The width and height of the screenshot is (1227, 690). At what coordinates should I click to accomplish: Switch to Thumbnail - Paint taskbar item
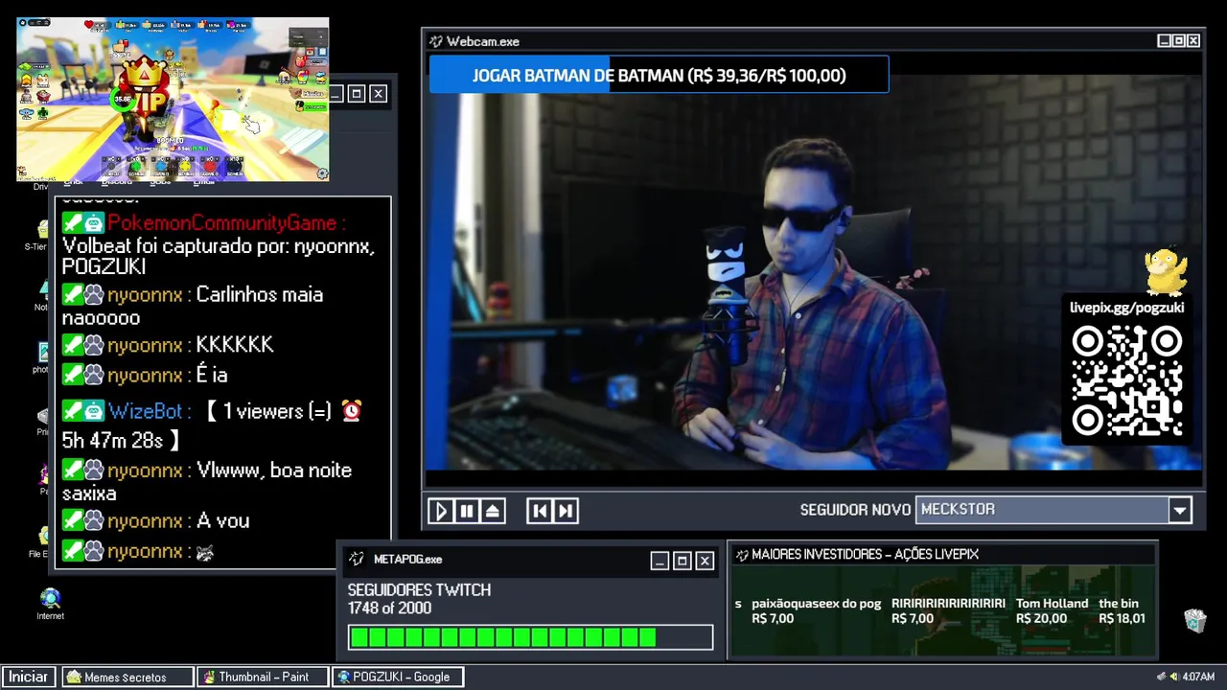pos(263,677)
